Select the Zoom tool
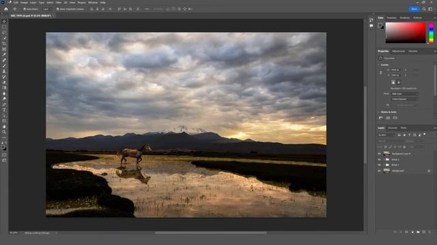Viewport: 437px width, 245px height. point(4,132)
